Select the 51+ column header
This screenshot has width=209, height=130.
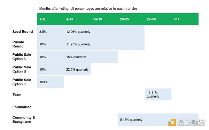pos(177,19)
